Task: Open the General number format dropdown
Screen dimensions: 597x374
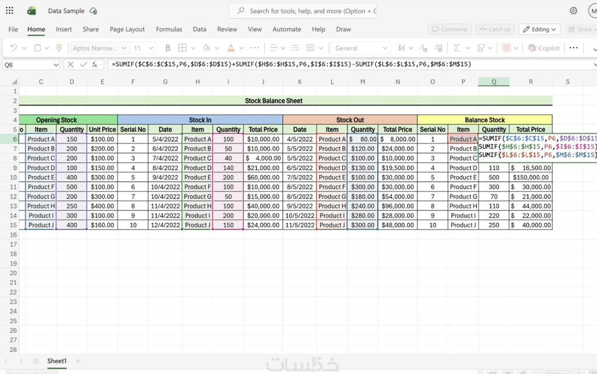Action: 384,48
